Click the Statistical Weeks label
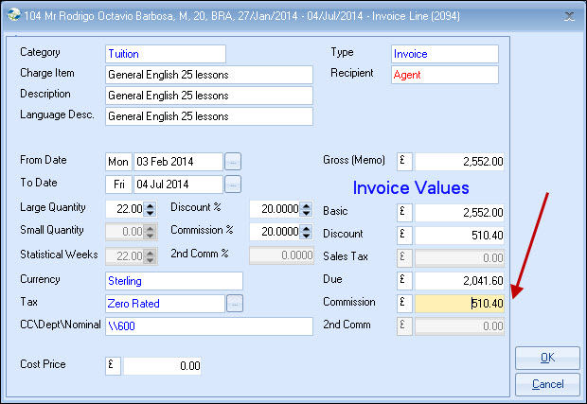587x404 pixels. (59, 255)
